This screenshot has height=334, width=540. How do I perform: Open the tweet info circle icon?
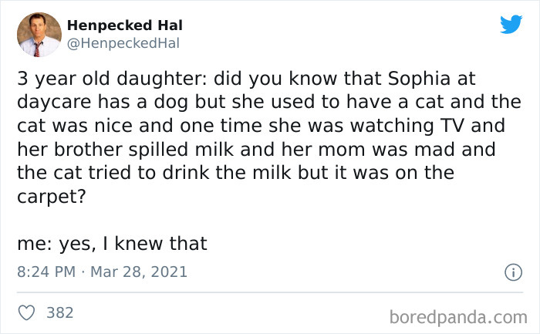[510, 272]
